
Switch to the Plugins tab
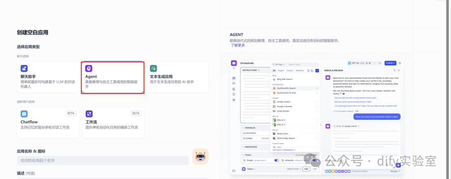(281, 71)
